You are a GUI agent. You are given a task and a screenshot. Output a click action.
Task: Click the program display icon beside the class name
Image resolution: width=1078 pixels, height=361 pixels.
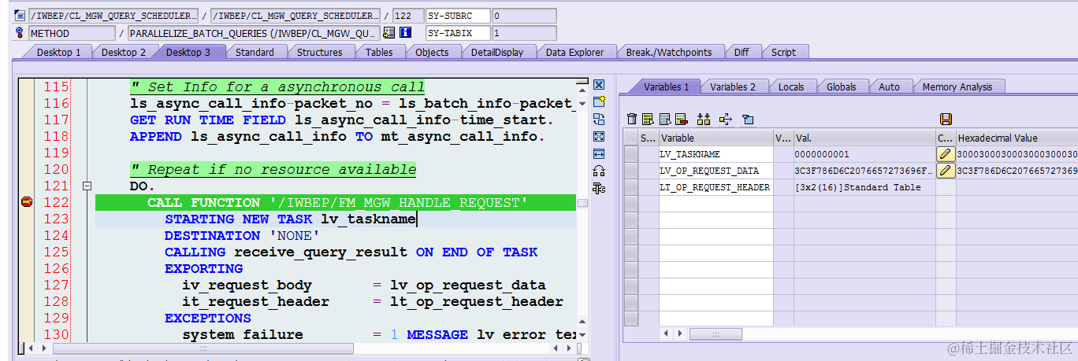point(20,16)
